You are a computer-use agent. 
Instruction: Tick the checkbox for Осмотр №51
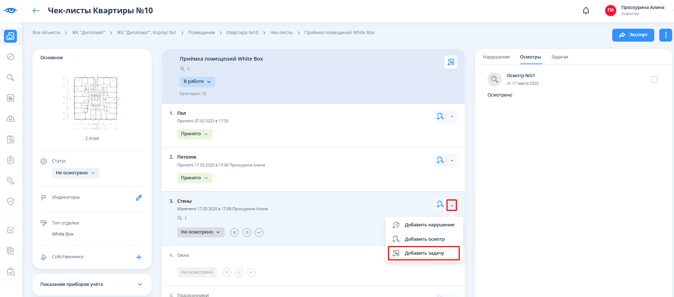pyautogui.click(x=654, y=80)
